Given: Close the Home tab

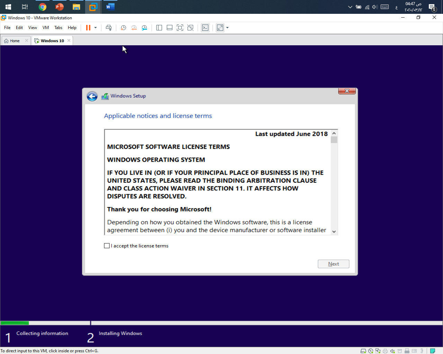Looking at the screenshot, I should [x=27, y=40].
